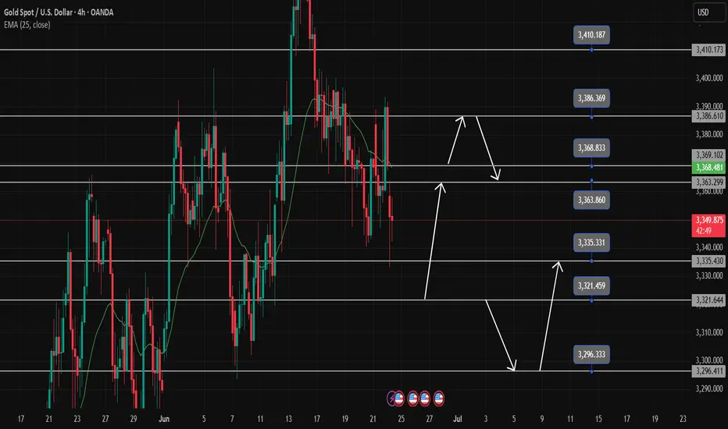Click the 3,400.000 price scale tick
This screenshot has height=429, width=728.
coord(709,78)
